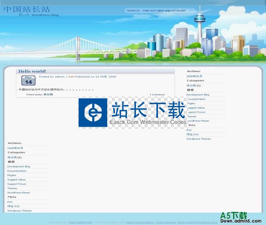Click the Edit link in post meta
266x225 pixels.
point(71,76)
